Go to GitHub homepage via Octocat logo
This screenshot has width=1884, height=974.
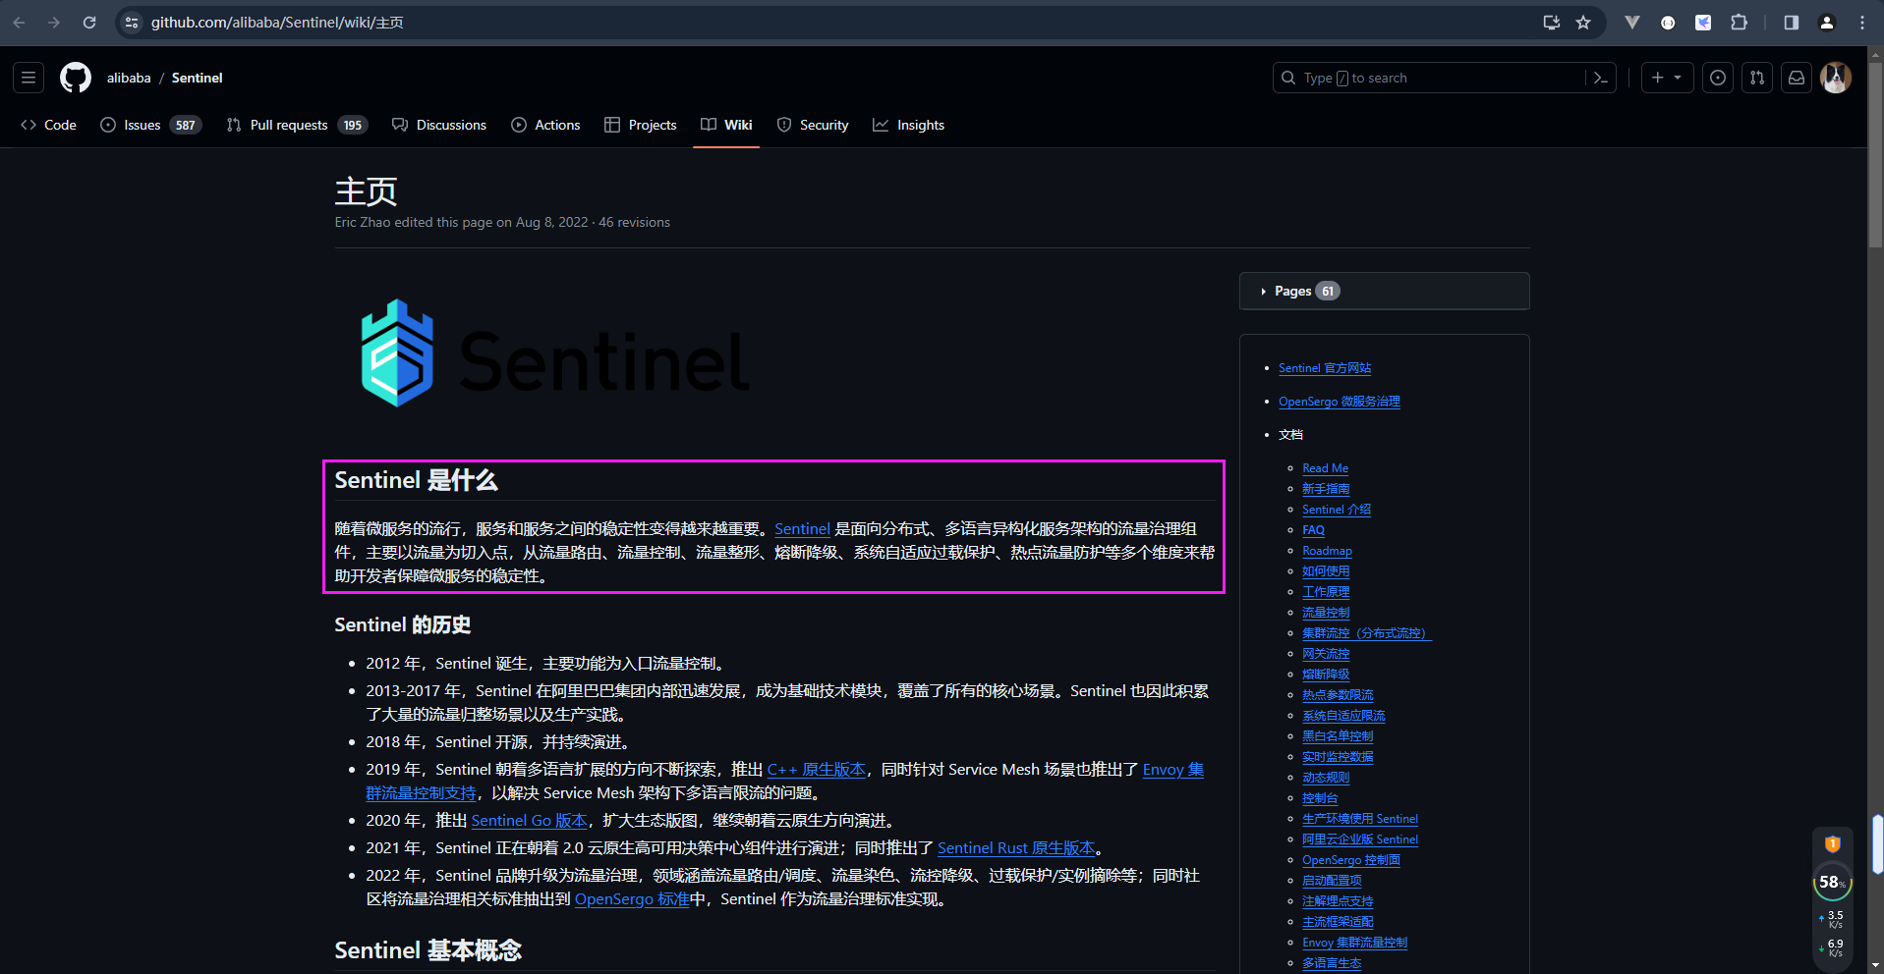click(76, 78)
